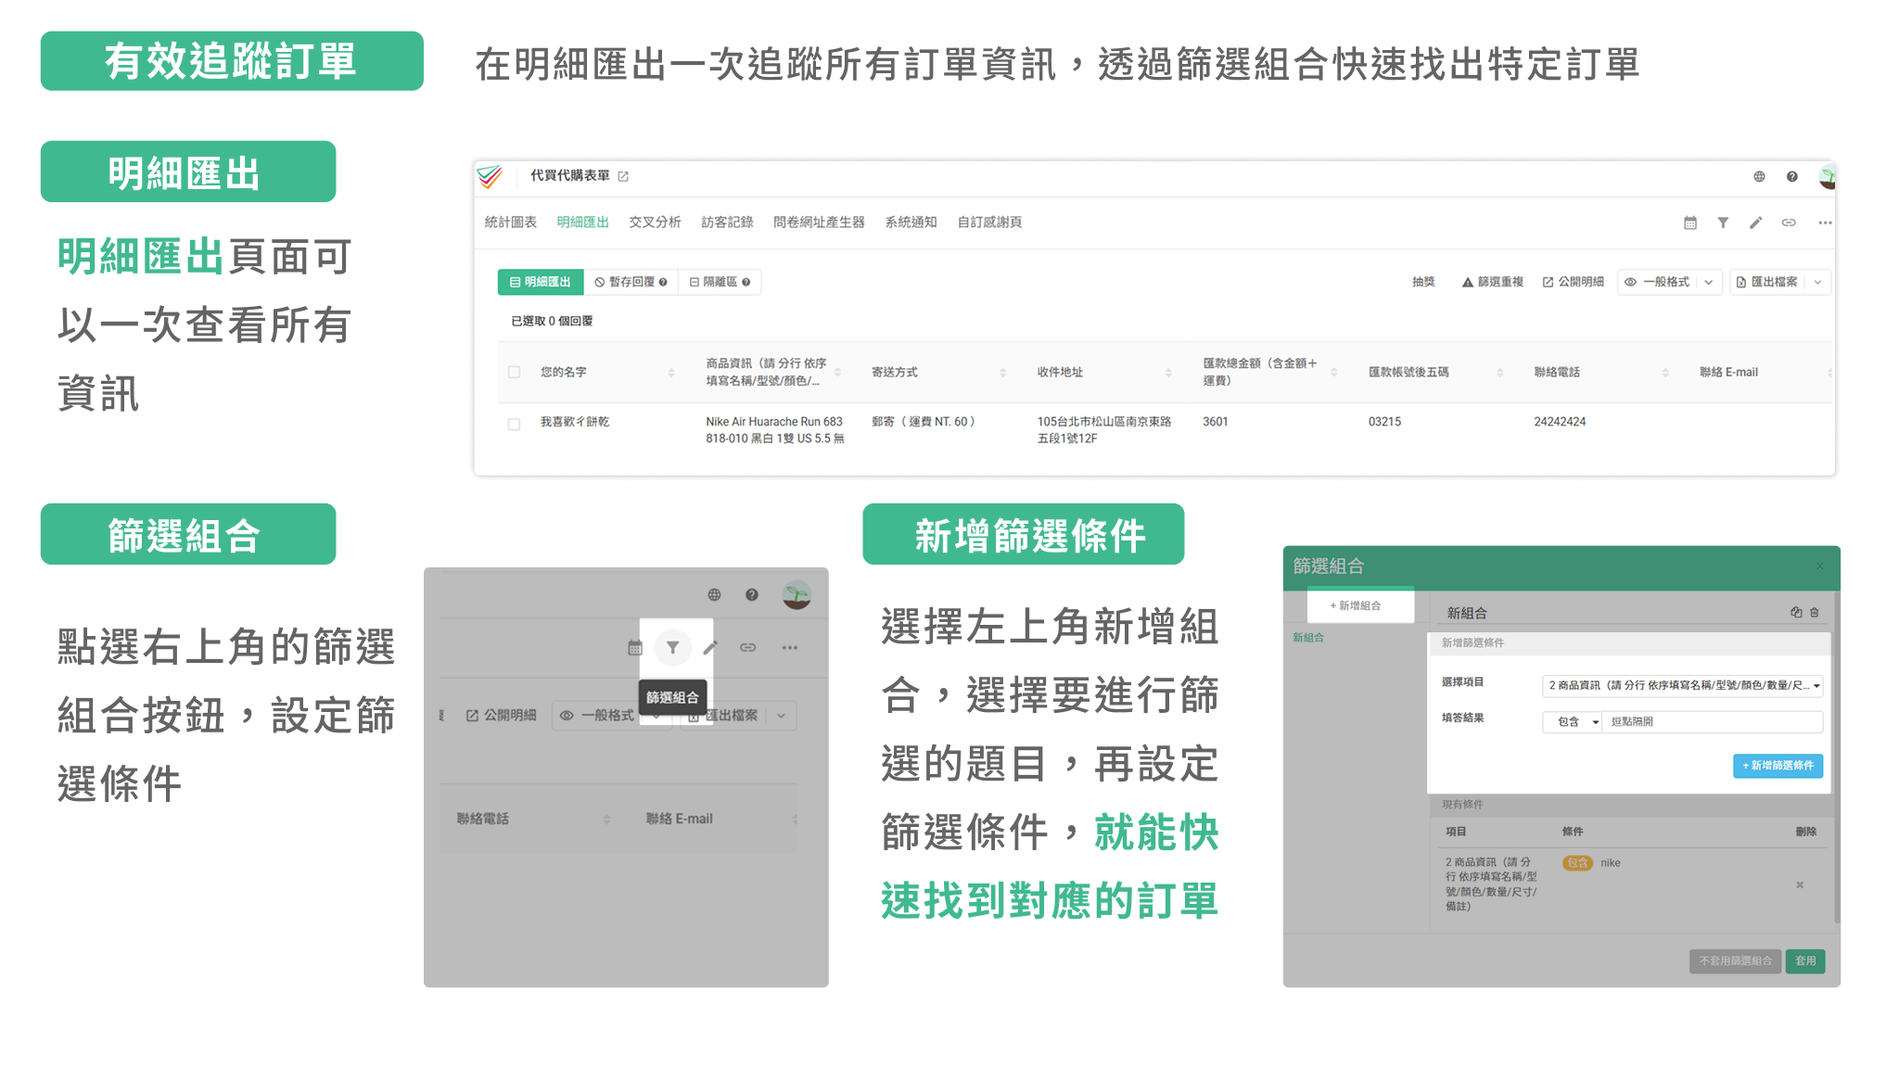
Task: Tick the checkbox for row 我喜歡ㄔ餅乾
Action: (x=514, y=424)
